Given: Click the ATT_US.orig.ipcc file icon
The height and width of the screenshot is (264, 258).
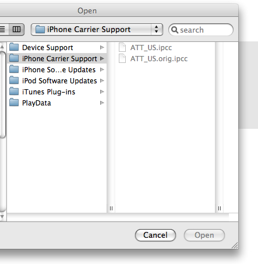Looking at the screenshot, I should [122, 58].
